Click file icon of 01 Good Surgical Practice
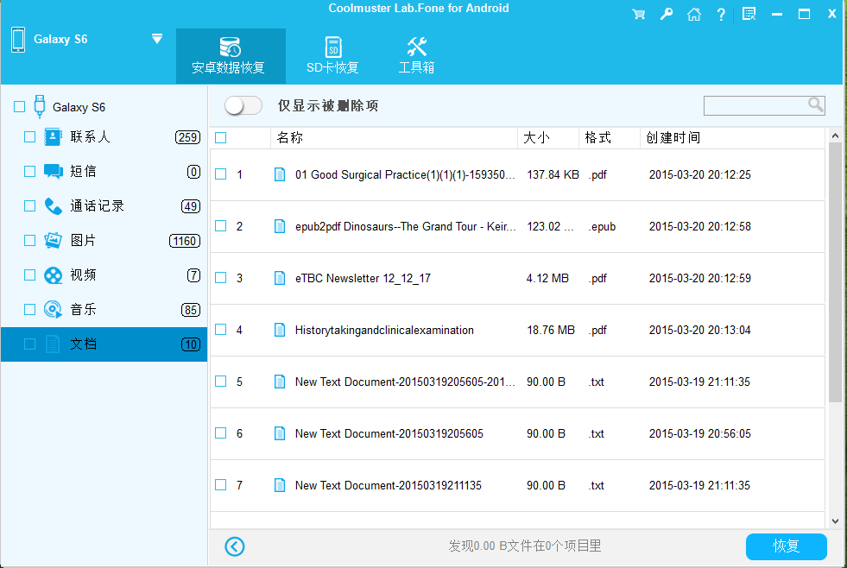847x568 pixels. click(x=280, y=174)
